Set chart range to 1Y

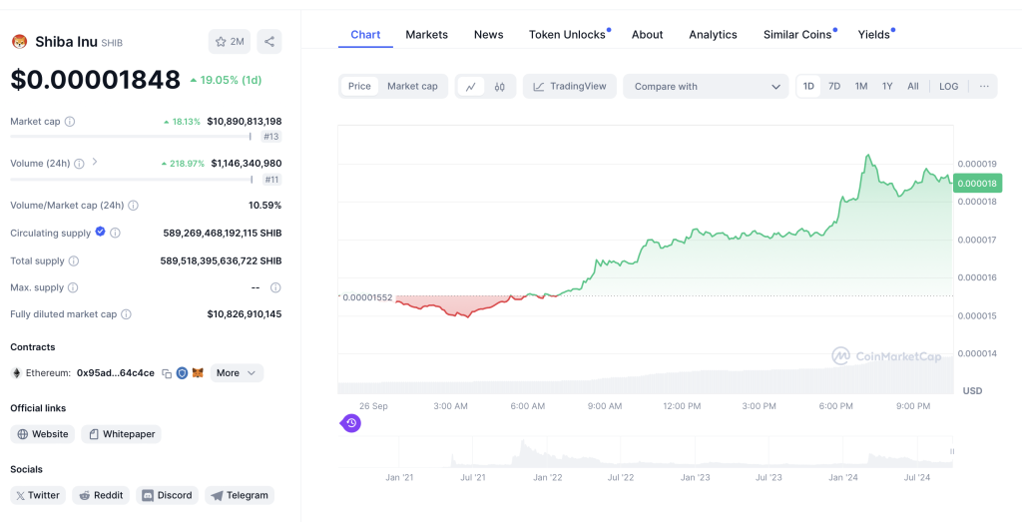[887, 86]
